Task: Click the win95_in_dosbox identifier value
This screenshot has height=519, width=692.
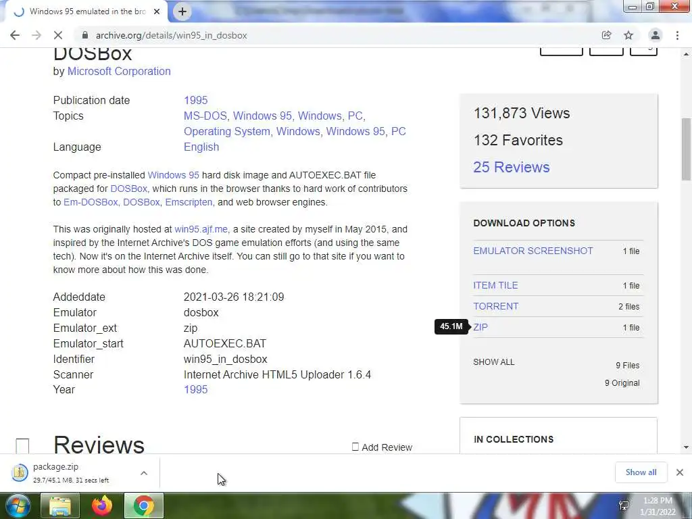Action: coord(226,360)
